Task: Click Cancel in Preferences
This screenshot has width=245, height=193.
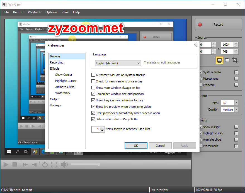Action: 160,146
